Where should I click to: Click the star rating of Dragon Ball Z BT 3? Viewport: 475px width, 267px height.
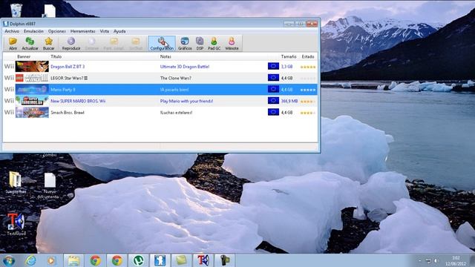(x=308, y=67)
